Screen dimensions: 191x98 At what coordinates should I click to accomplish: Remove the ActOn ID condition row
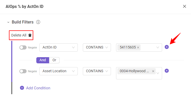tap(167, 47)
